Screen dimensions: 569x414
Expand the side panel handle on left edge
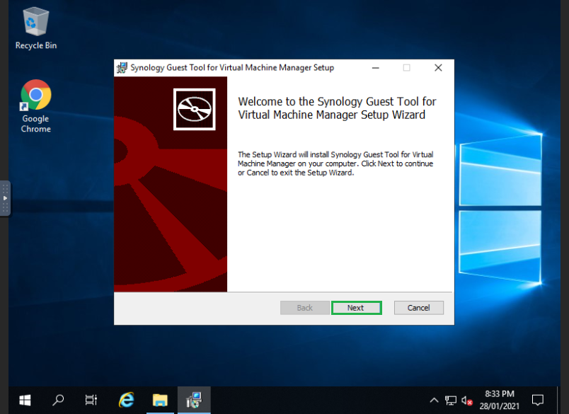click(5, 198)
